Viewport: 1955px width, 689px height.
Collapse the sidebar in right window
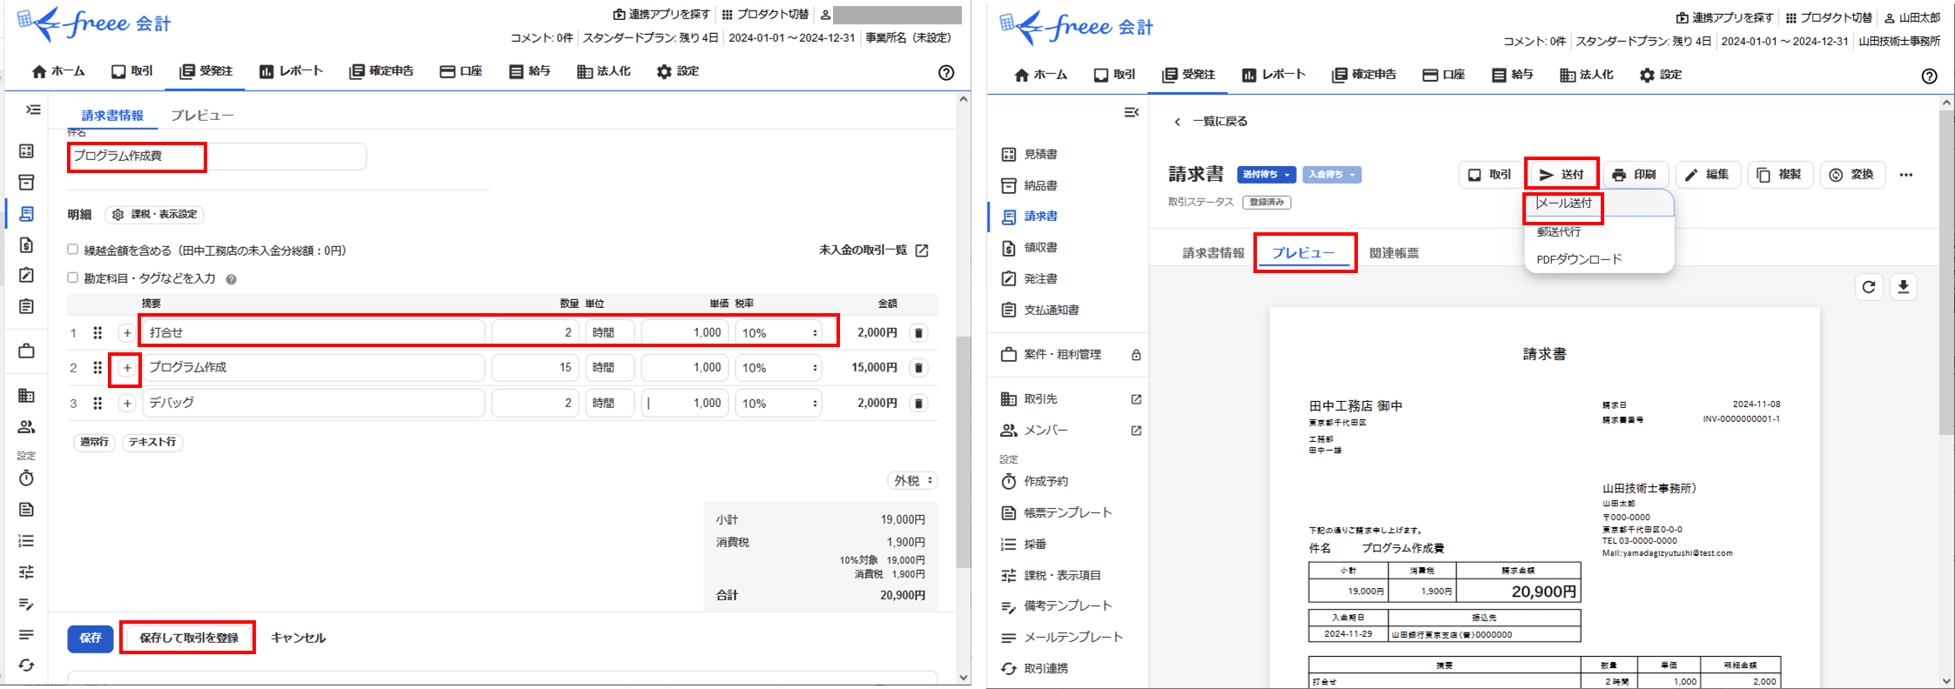click(x=1131, y=112)
